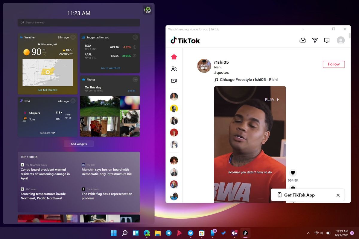
Task: Open TikTok inbox message icon
Action: click(x=327, y=40)
